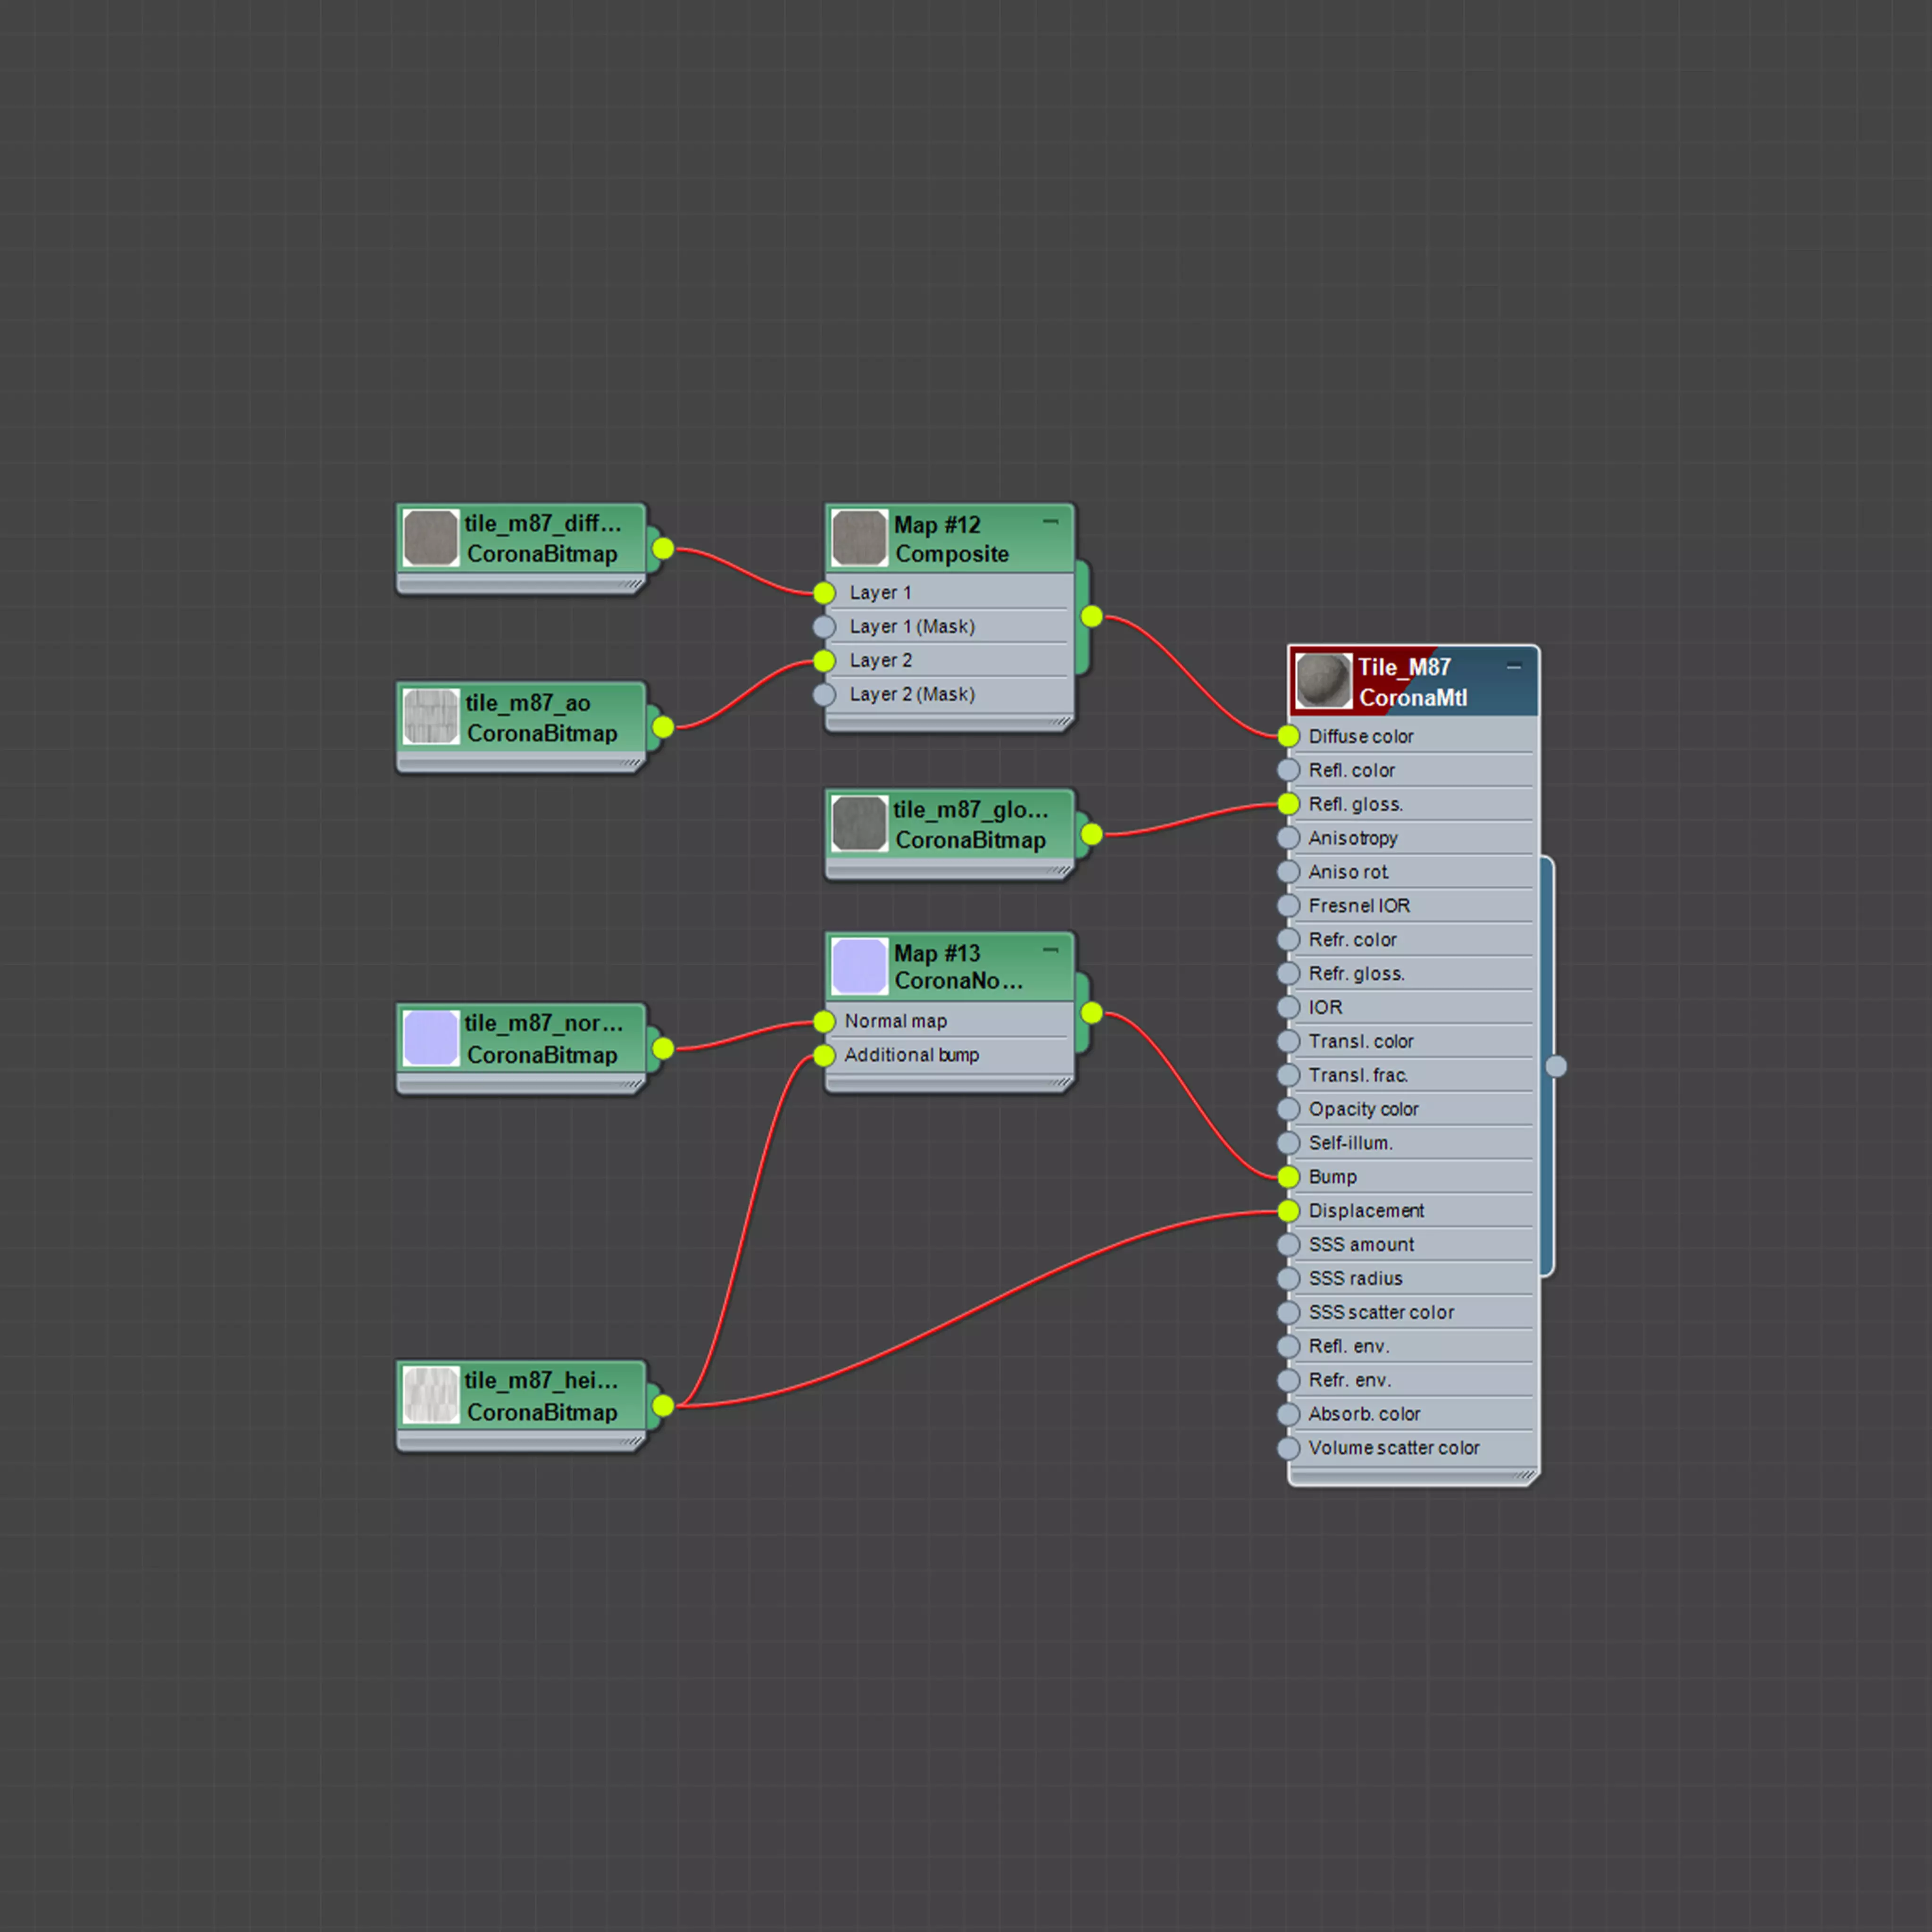This screenshot has height=1932, width=1932.
Task: Collapse the Map #12 Composite node
Action: 1050,522
